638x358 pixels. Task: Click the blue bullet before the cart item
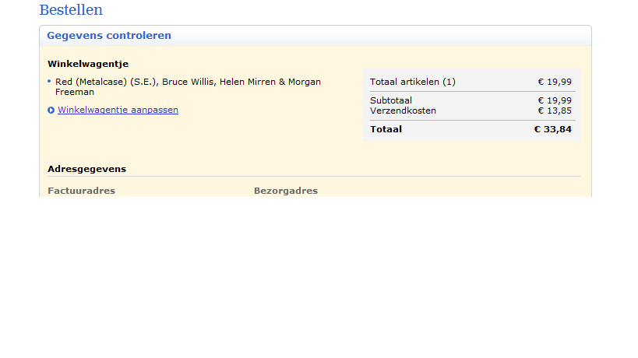[x=49, y=81]
